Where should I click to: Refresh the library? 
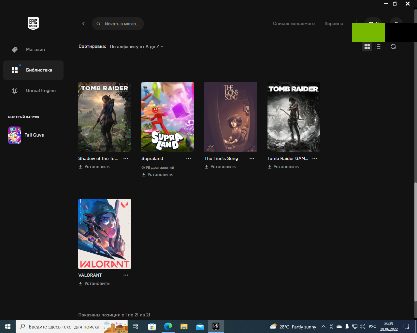pos(393,47)
